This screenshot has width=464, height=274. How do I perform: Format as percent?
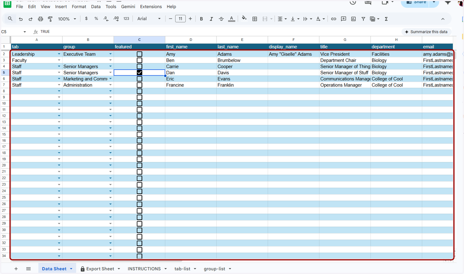point(96,19)
